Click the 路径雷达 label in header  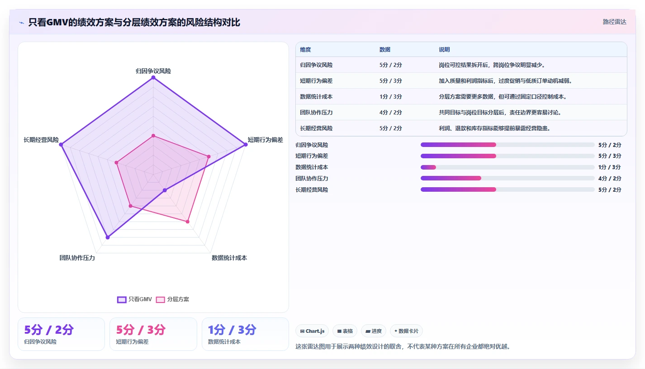coord(614,22)
